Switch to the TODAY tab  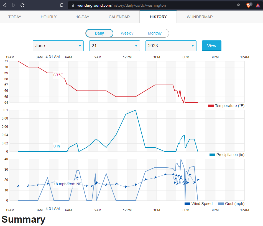click(x=15, y=17)
